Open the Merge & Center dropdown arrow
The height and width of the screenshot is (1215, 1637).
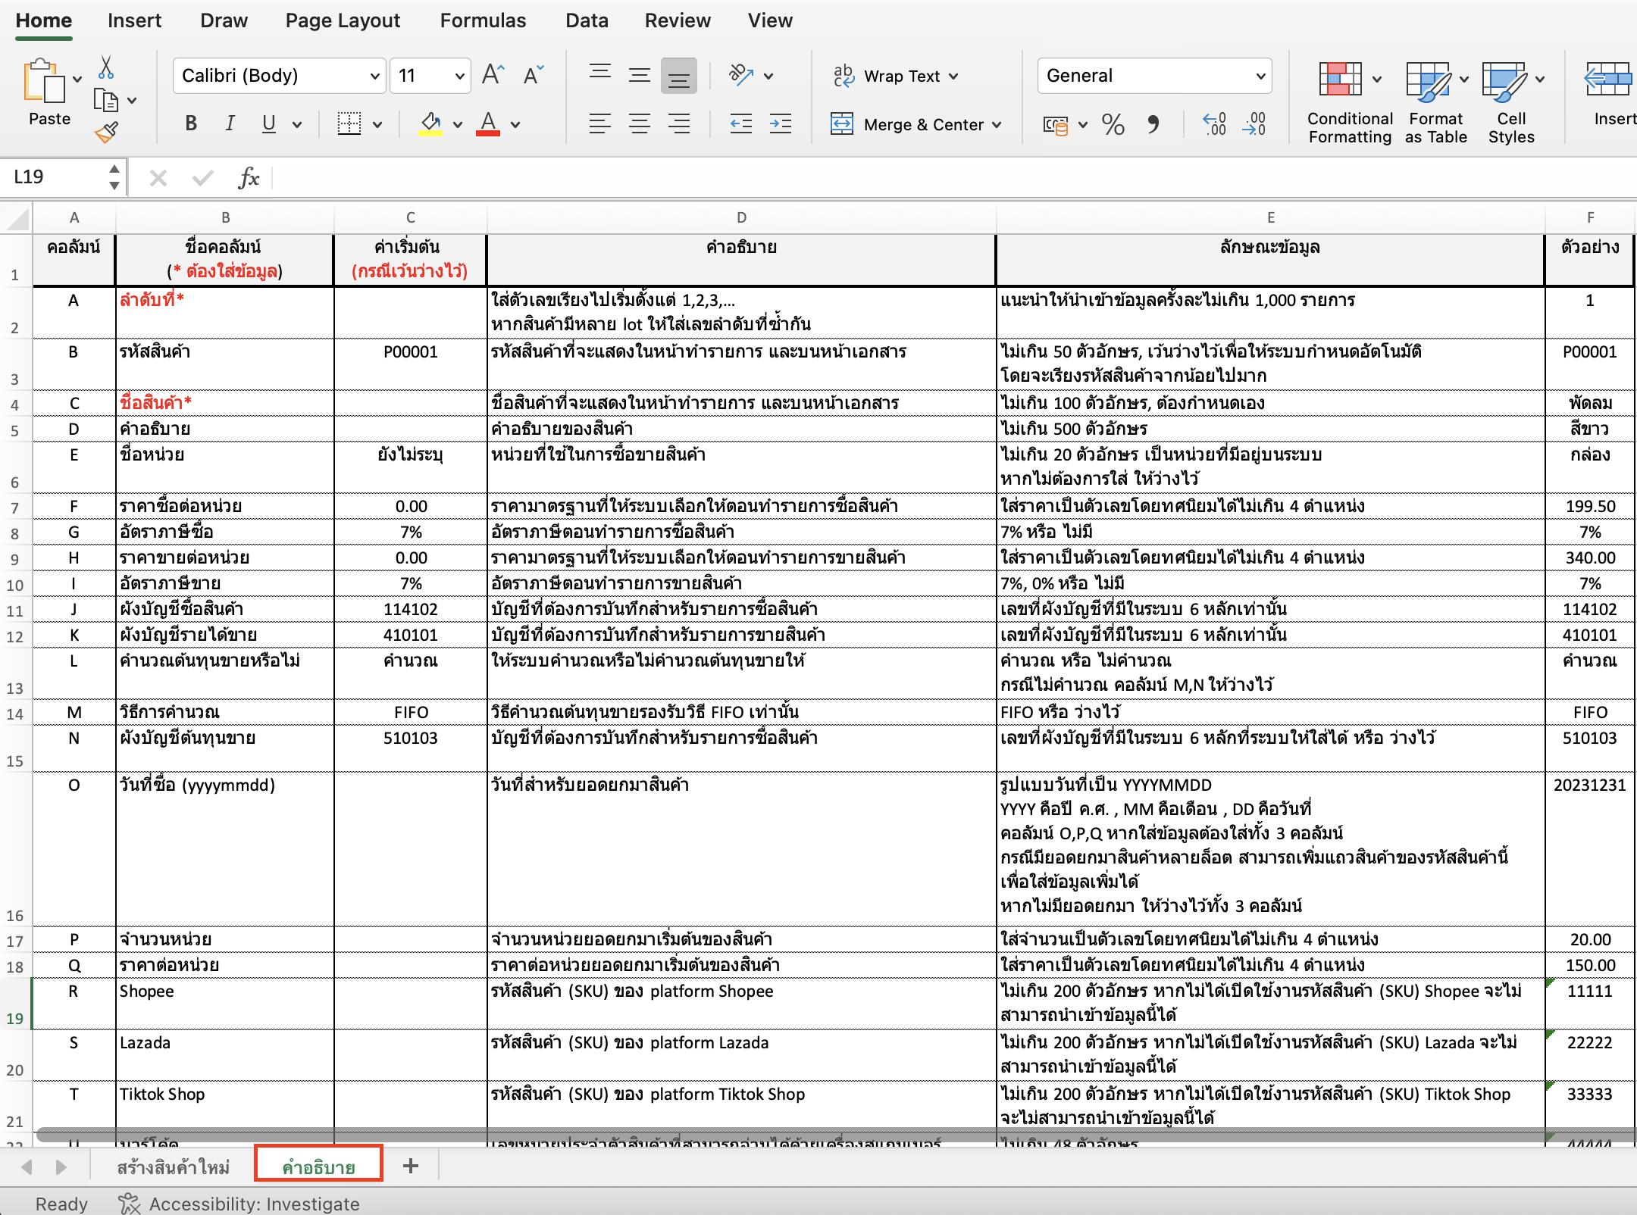click(x=997, y=124)
